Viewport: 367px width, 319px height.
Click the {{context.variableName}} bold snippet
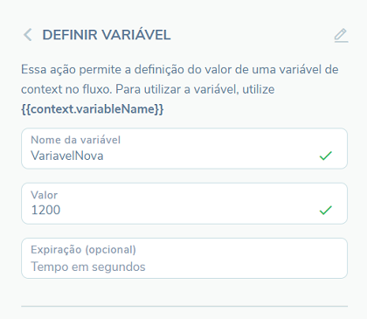pyautogui.click(x=93, y=109)
